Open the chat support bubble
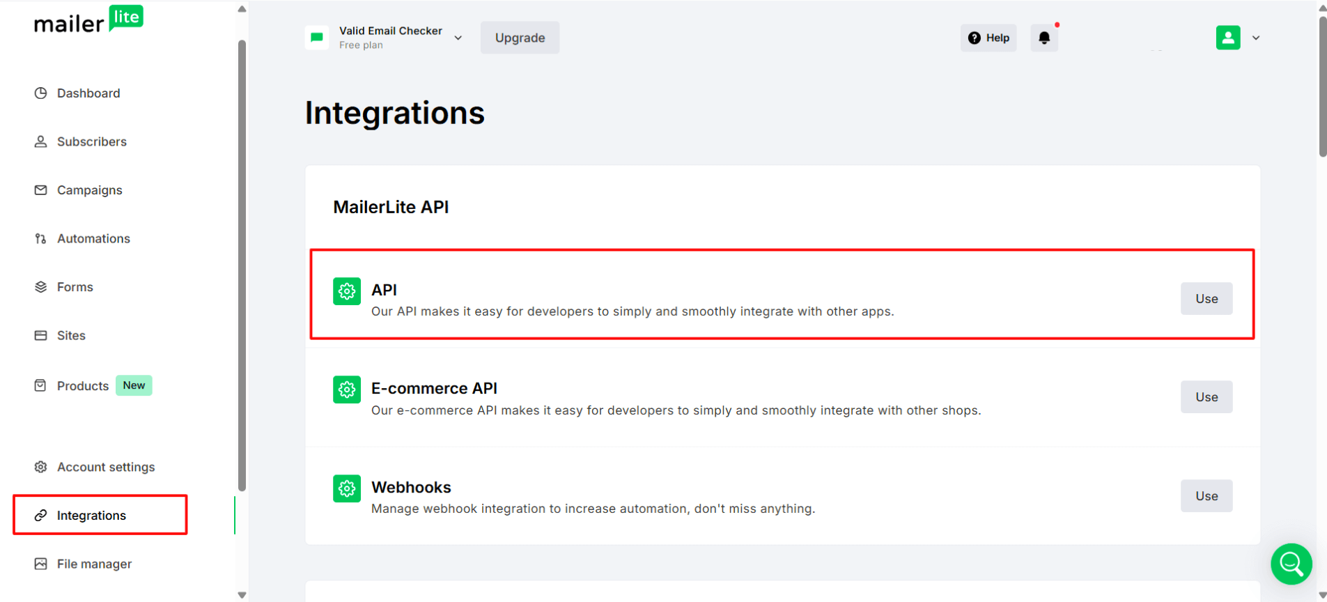 [1291, 564]
